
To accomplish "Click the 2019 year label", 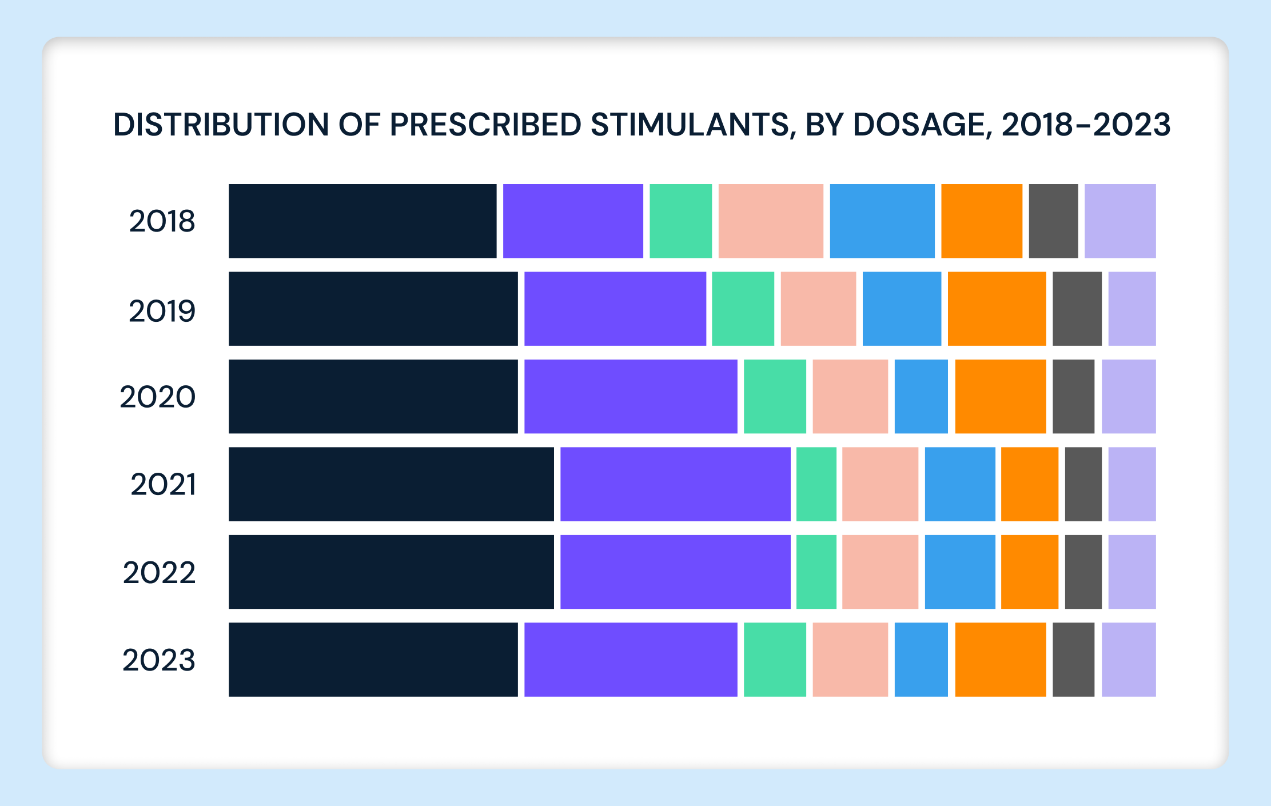I will pos(162,311).
